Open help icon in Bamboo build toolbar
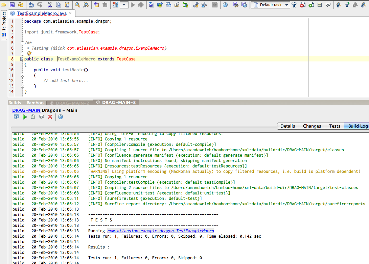The height and width of the screenshot is (264, 369). (61, 117)
